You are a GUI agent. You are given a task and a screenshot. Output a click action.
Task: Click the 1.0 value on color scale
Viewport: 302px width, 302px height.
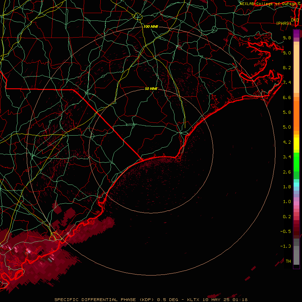(287, 202)
